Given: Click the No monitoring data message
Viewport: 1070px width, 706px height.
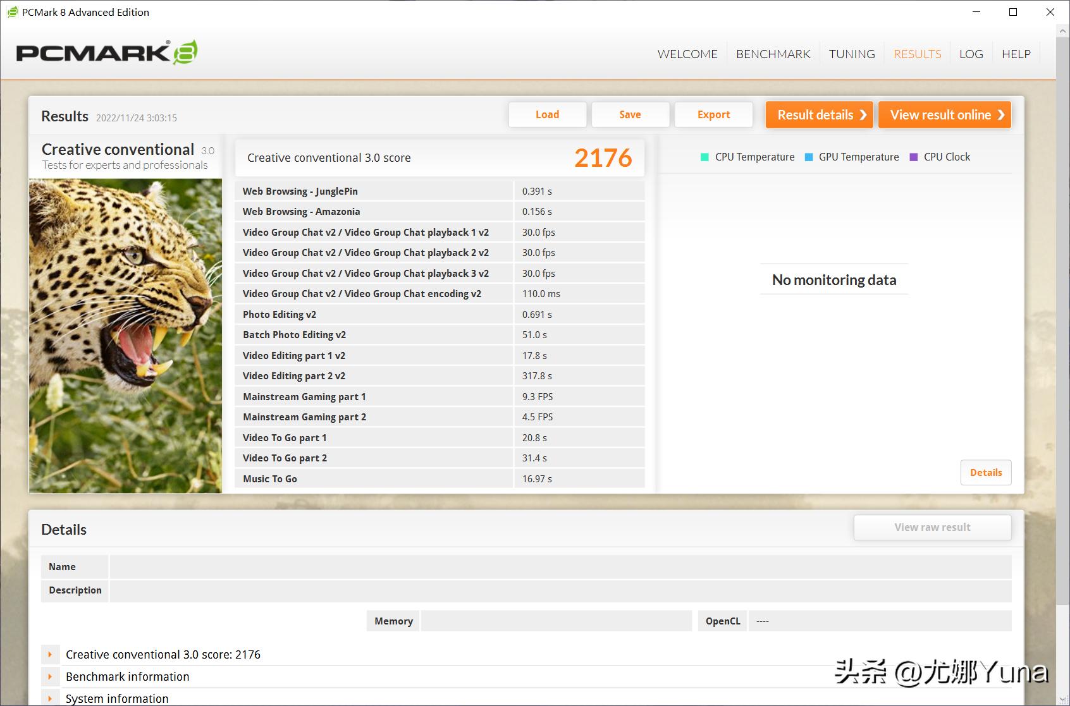Looking at the screenshot, I should point(834,280).
